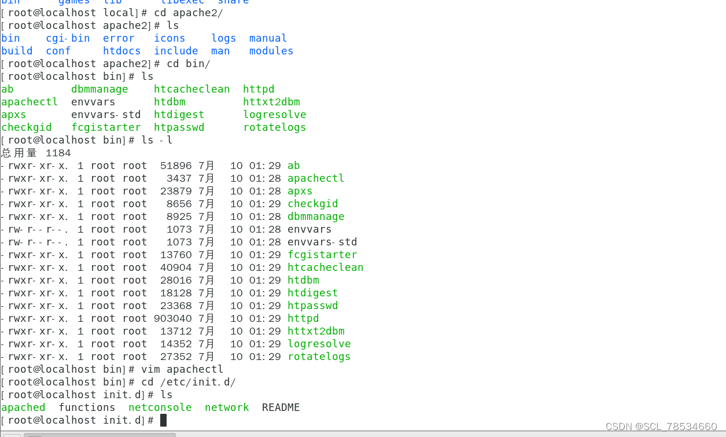Select the apached script under init.d
The height and width of the screenshot is (437, 726).
coord(23,407)
